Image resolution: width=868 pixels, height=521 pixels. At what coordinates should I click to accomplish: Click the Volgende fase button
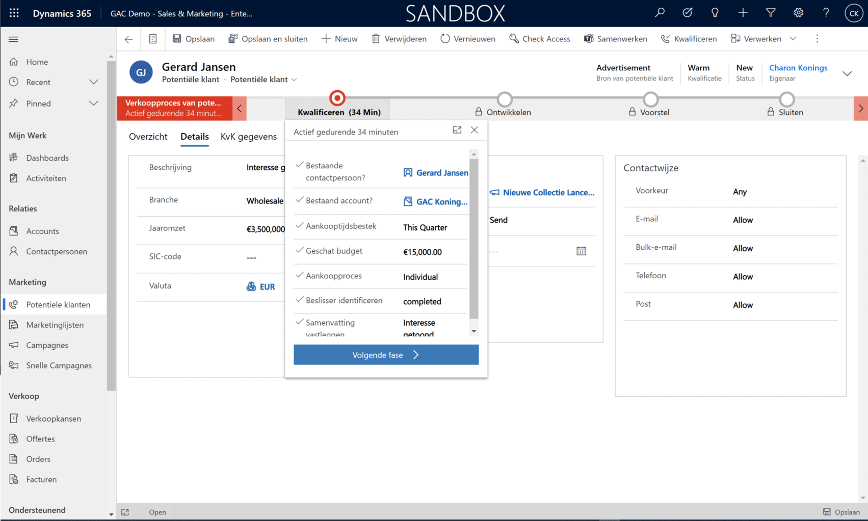386,355
